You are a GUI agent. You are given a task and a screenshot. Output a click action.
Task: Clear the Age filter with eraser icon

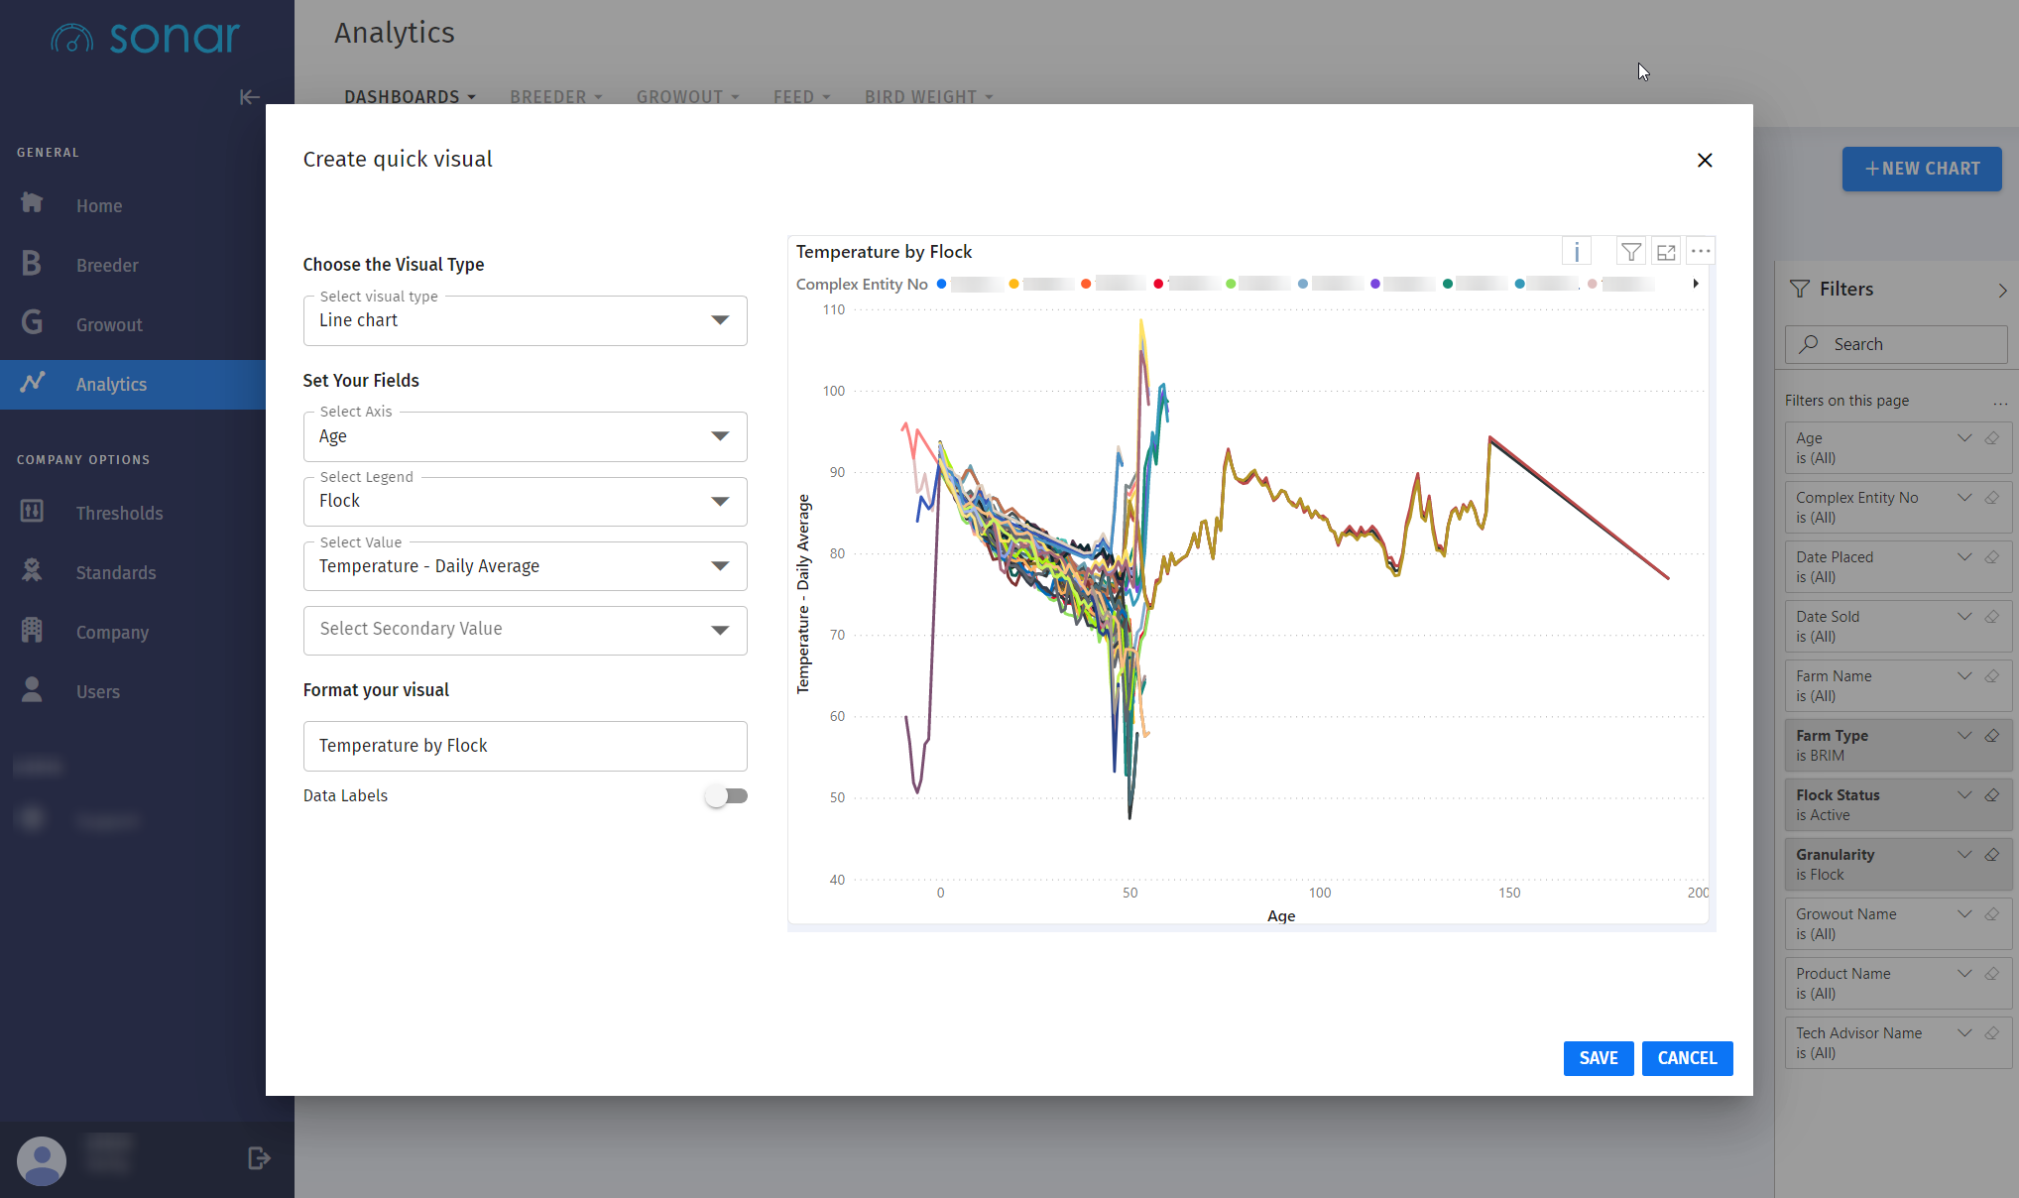point(1991,437)
